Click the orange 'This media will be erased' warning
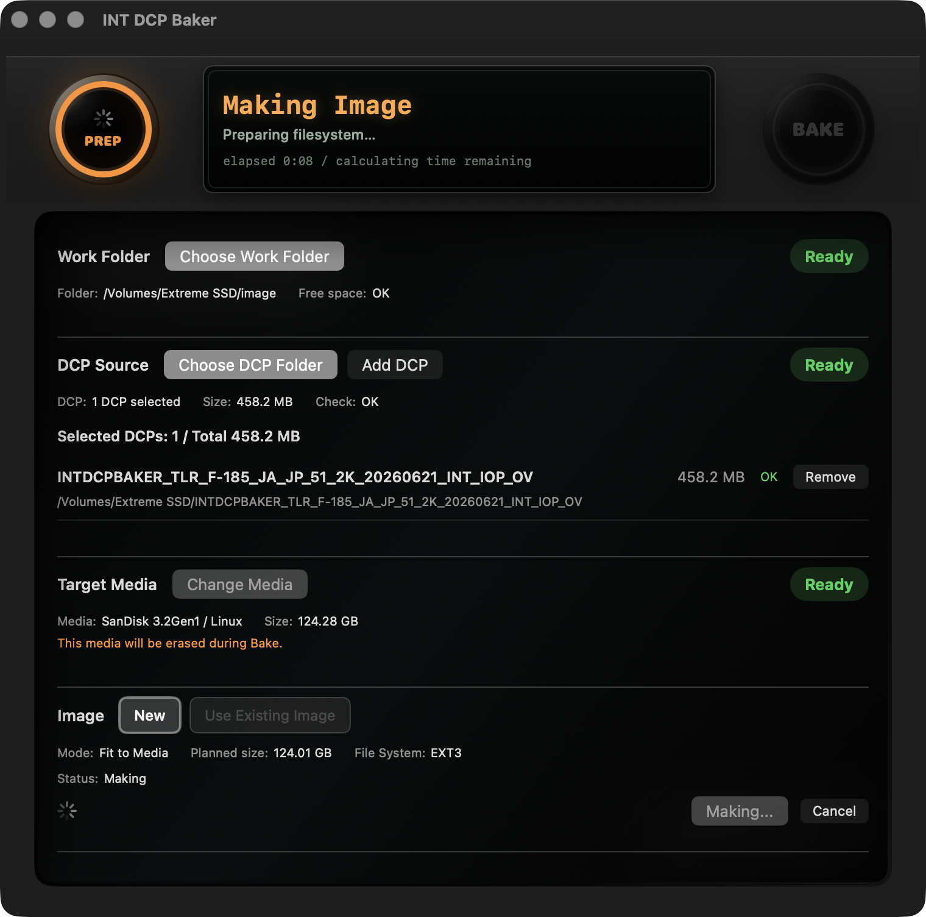 point(170,643)
